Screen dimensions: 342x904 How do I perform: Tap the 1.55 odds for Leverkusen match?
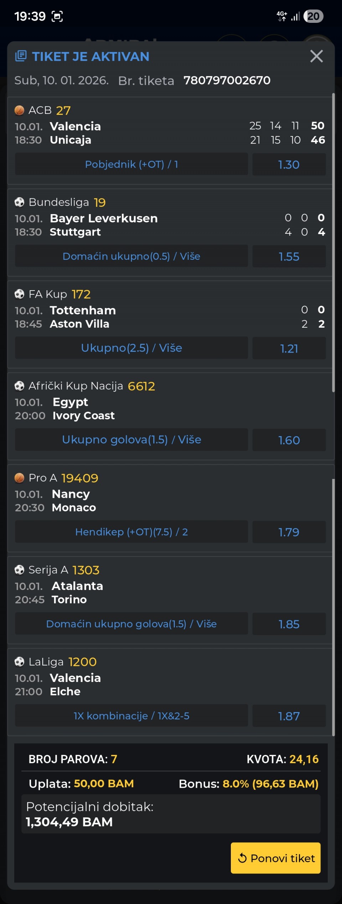[x=289, y=256]
